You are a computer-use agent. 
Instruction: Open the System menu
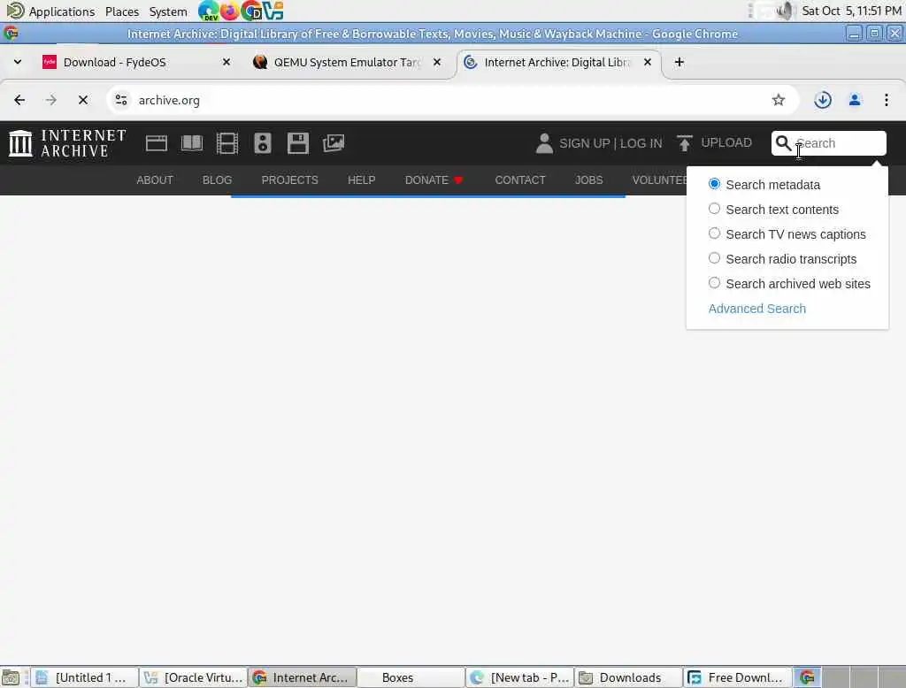pyautogui.click(x=168, y=11)
